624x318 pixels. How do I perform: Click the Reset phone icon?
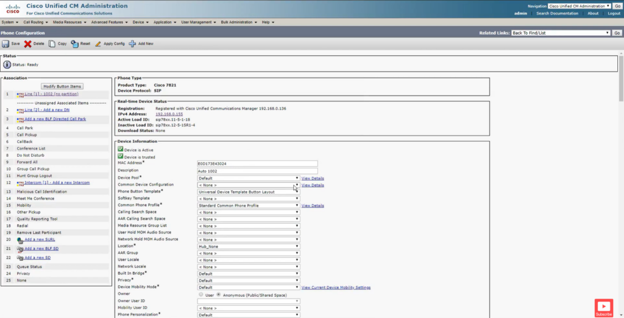(75, 44)
